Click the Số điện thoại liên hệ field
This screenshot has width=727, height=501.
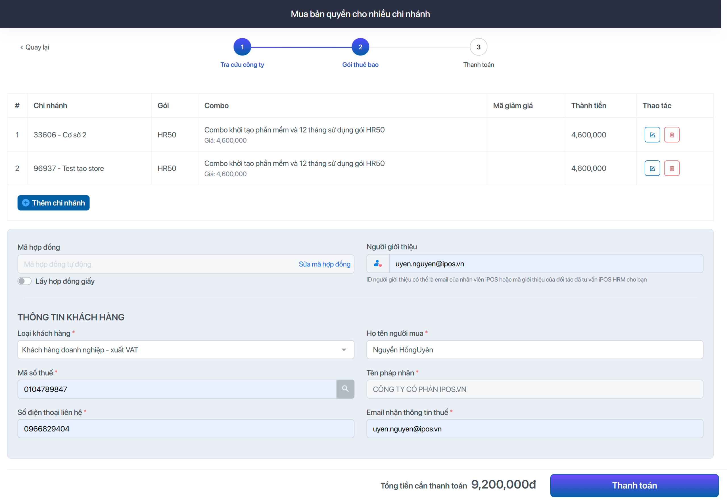pyautogui.click(x=185, y=429)
